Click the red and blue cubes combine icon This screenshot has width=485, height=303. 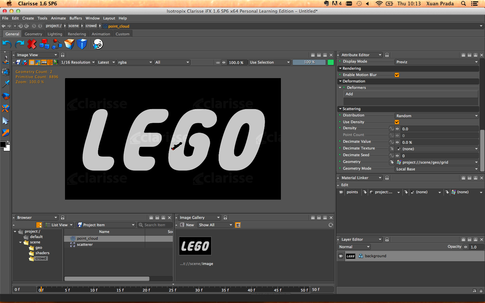(44, 44)
